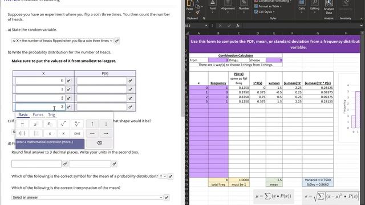
Task: Click the mean answer input box
Action: tap(36, 163)
